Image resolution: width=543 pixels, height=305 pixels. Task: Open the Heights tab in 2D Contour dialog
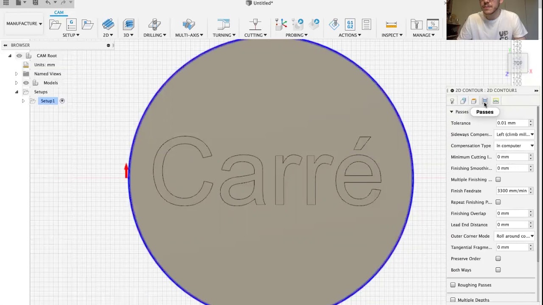(x=474, y=101)
